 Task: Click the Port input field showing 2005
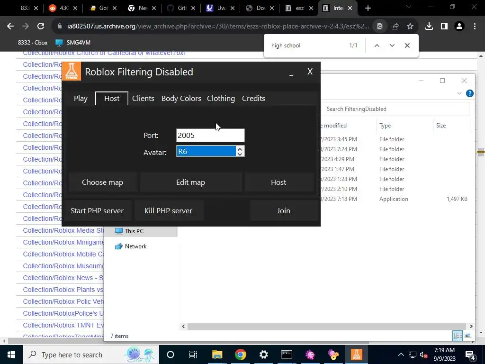[x=210, y=135]
